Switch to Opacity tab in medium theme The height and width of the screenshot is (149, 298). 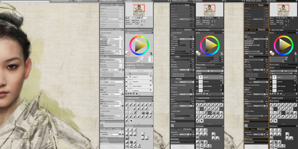tap(173, 57)
